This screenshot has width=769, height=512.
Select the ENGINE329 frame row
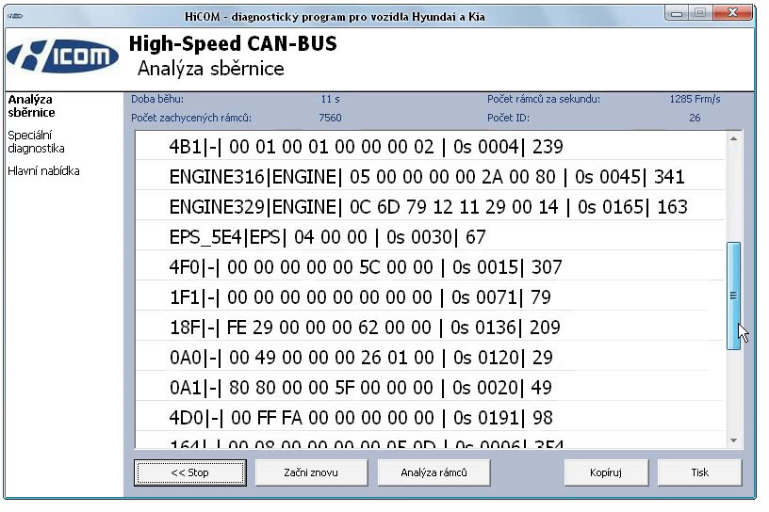pyautogui.click(x=430, y=207)
